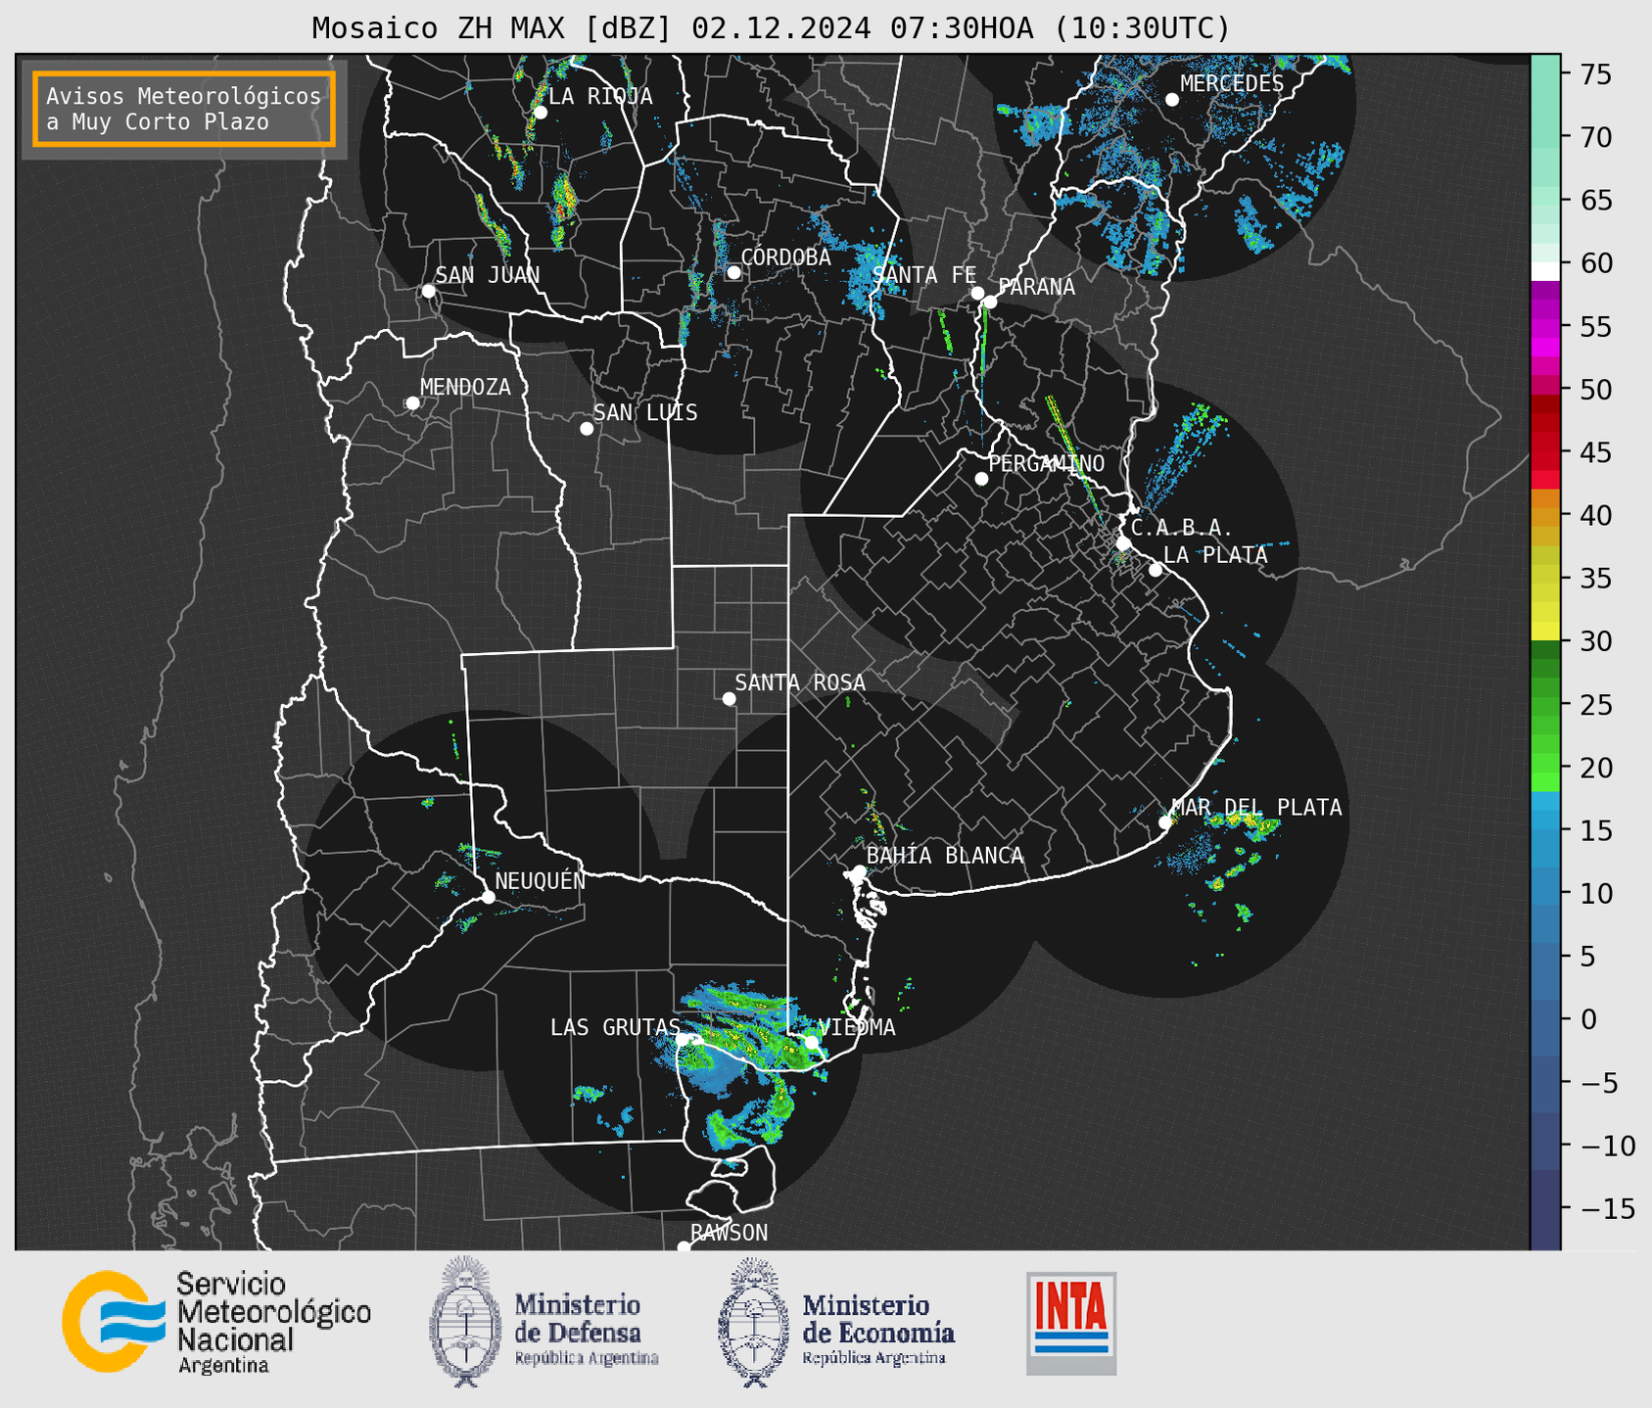Click the INTA logo

tap(1071, 1323)
